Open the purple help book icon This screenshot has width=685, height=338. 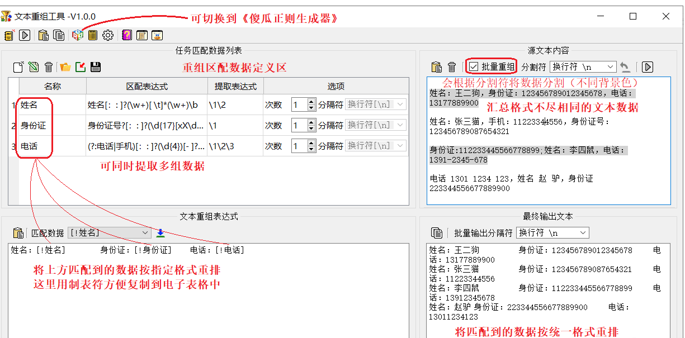tap(126, 35)
